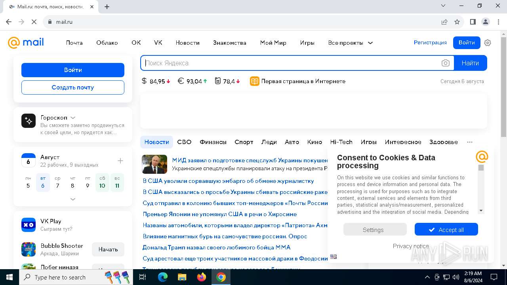Show hidden system tray icons
This screenshot has width=507, height=285.
427,277
